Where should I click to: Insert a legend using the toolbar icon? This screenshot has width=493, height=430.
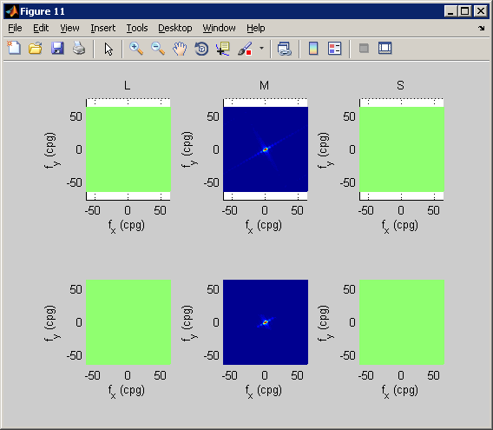click(x=334, y=49)
